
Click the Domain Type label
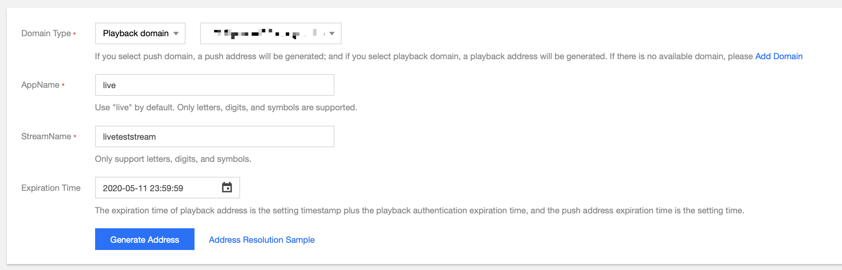click(x=46, y=33)
